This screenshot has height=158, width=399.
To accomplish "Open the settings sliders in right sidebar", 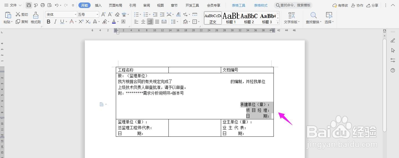I will click(393, 60).
